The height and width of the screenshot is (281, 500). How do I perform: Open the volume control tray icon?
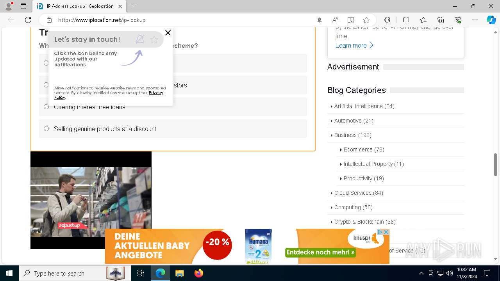(450, 273)
